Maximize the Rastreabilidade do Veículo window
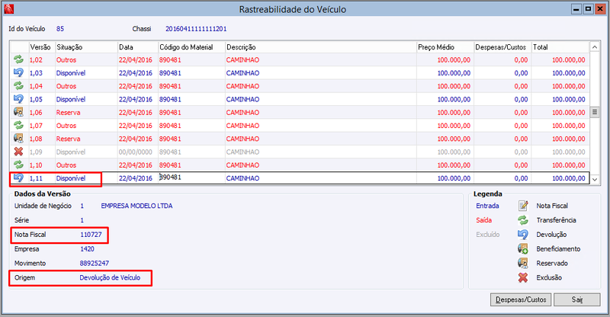Image resolution: width=610 pixels, height=317 pixels. coord(588,9)
